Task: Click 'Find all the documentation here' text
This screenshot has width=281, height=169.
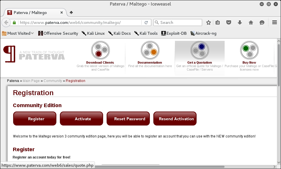Action: coord(150,66)
